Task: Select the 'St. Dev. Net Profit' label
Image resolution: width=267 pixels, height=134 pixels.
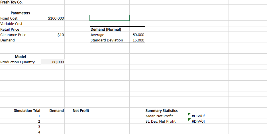Action: click(166, 121)
